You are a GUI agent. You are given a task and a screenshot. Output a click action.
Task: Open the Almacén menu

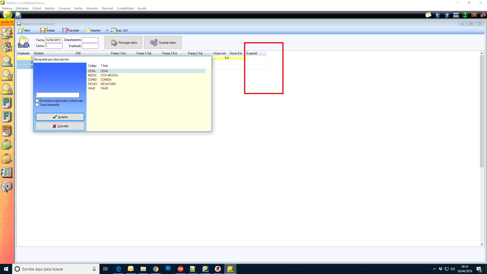click(x=92, y=8)
